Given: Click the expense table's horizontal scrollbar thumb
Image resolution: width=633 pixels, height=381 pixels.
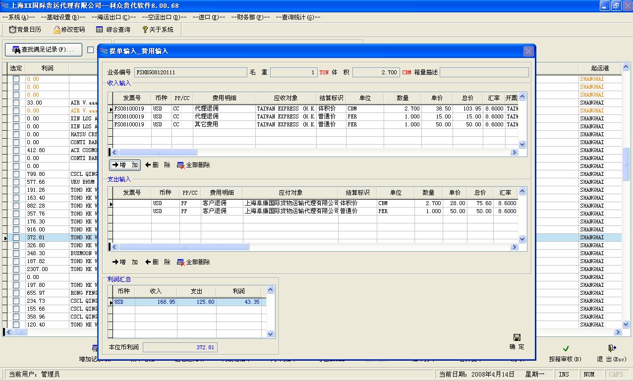Looking at the screenshot, I should 184,247.
